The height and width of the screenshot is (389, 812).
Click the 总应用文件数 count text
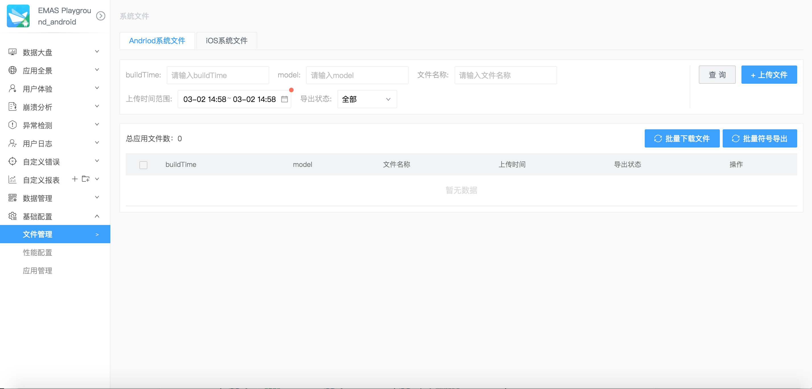154,138
